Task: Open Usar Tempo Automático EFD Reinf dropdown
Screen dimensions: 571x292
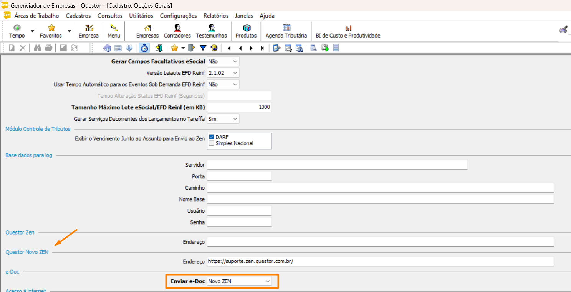Action: 223,84
